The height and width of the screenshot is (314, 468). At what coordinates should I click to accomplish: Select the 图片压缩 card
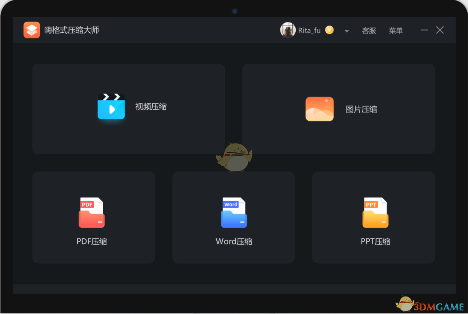coord(338,109)
